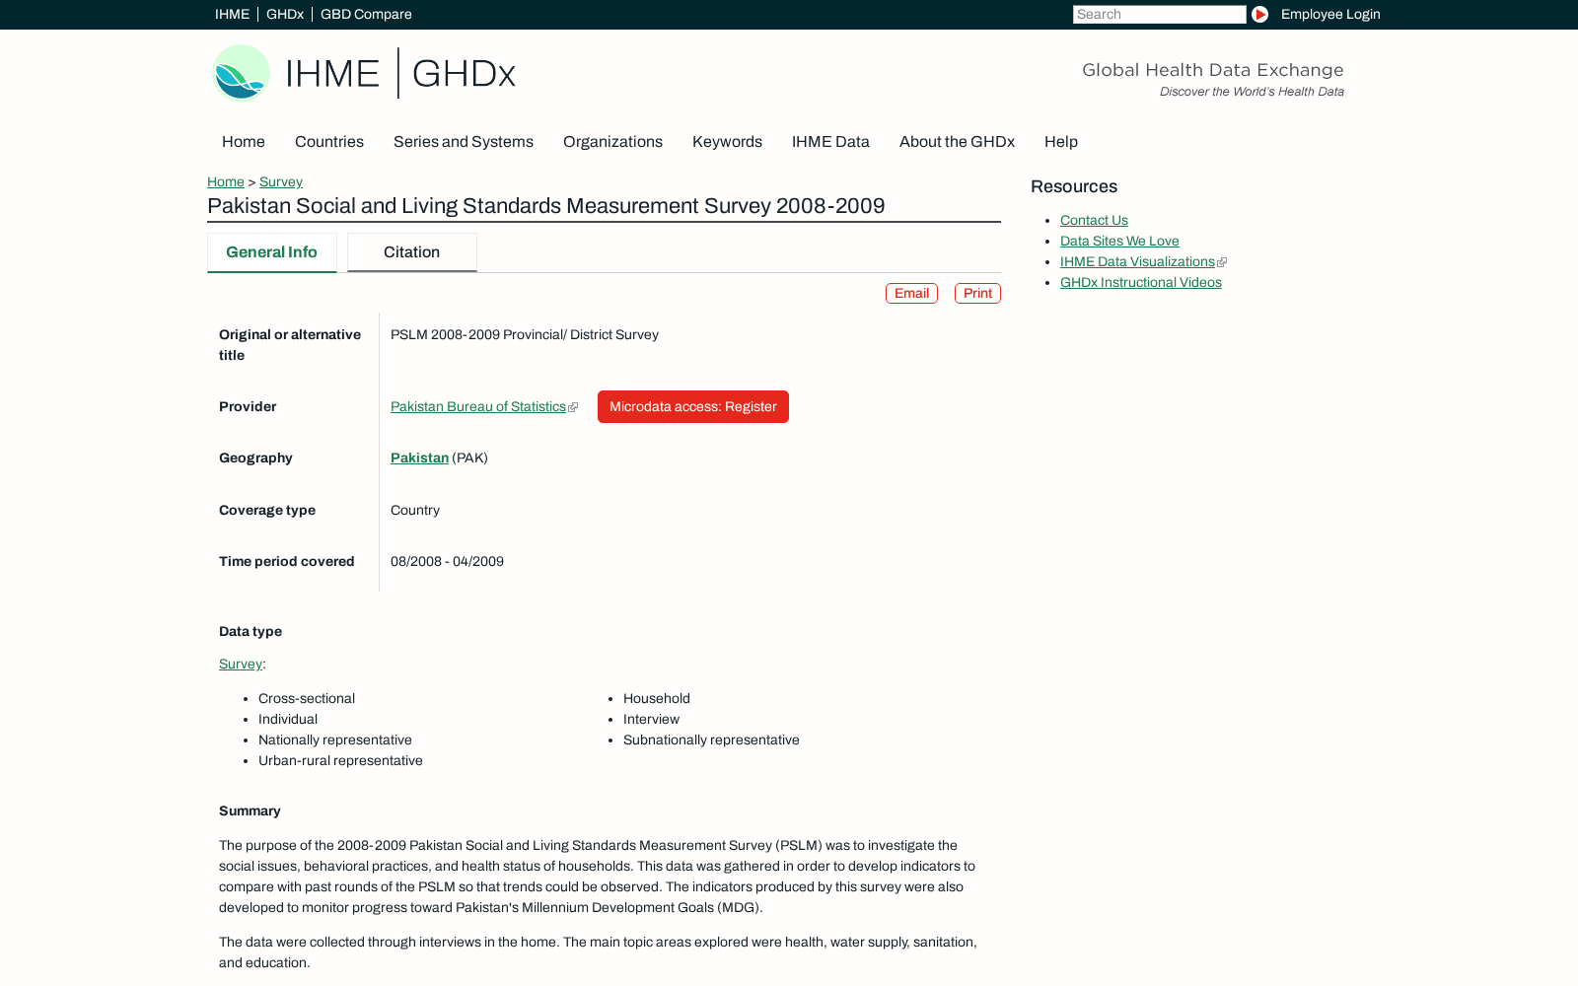Click the 'Coverage type' field label
This screenshot has height=986, width=1578.
267,511
